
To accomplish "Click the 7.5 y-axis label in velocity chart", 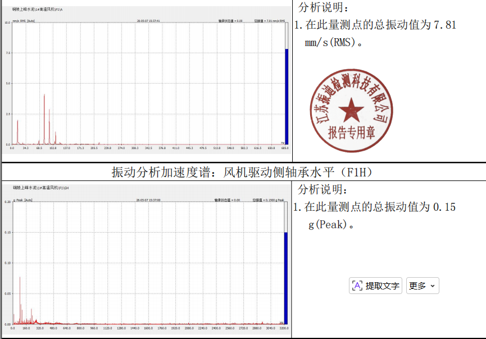I will (x=8, y=53).
